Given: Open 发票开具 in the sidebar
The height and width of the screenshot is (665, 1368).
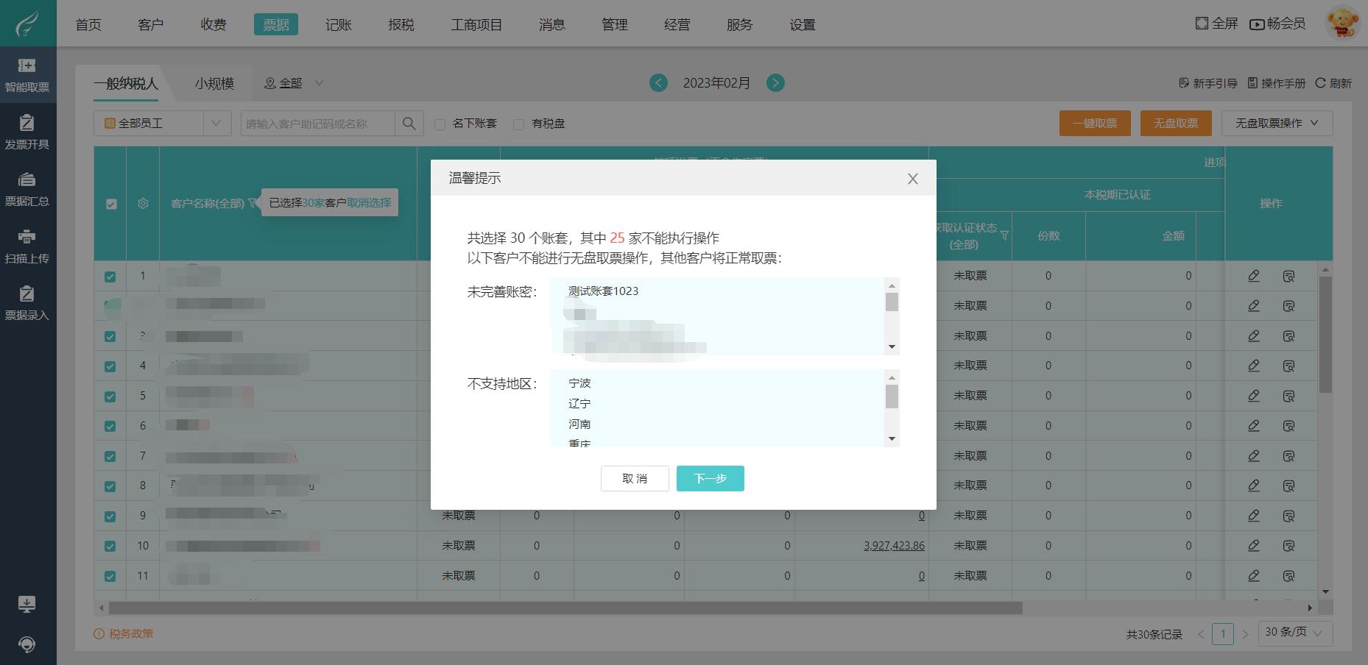Looking at the screenshot, I should [27, 132].
